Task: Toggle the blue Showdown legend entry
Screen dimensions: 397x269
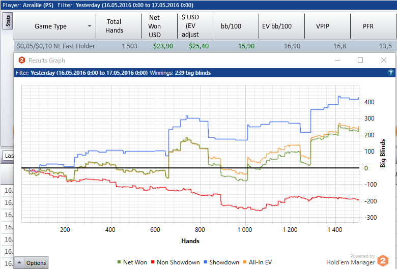Action: coord(221,262)
